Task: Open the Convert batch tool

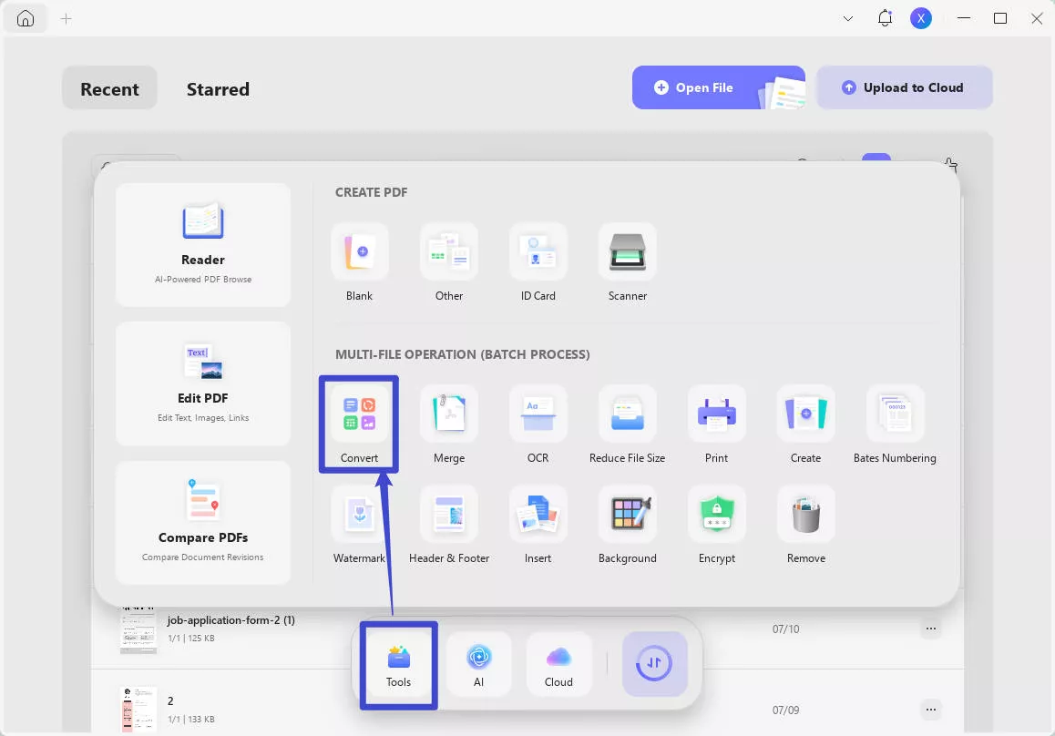Action: tap(359, 414)
